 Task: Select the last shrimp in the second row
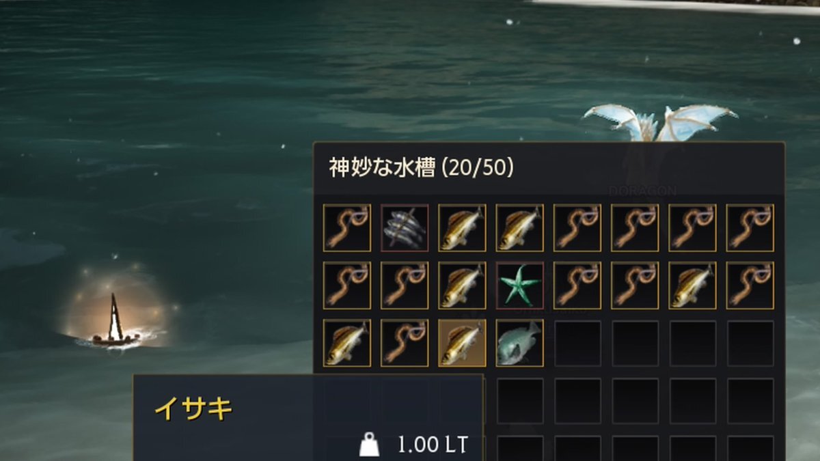point(750,285)
